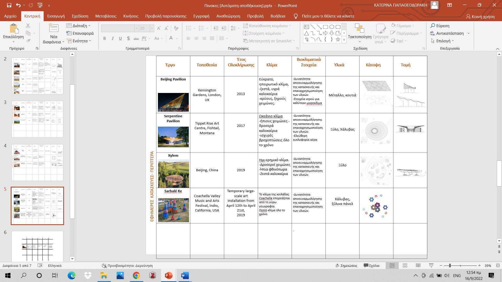
Task: Toggle Σχόλια comments pane
Action: point(372,266)
